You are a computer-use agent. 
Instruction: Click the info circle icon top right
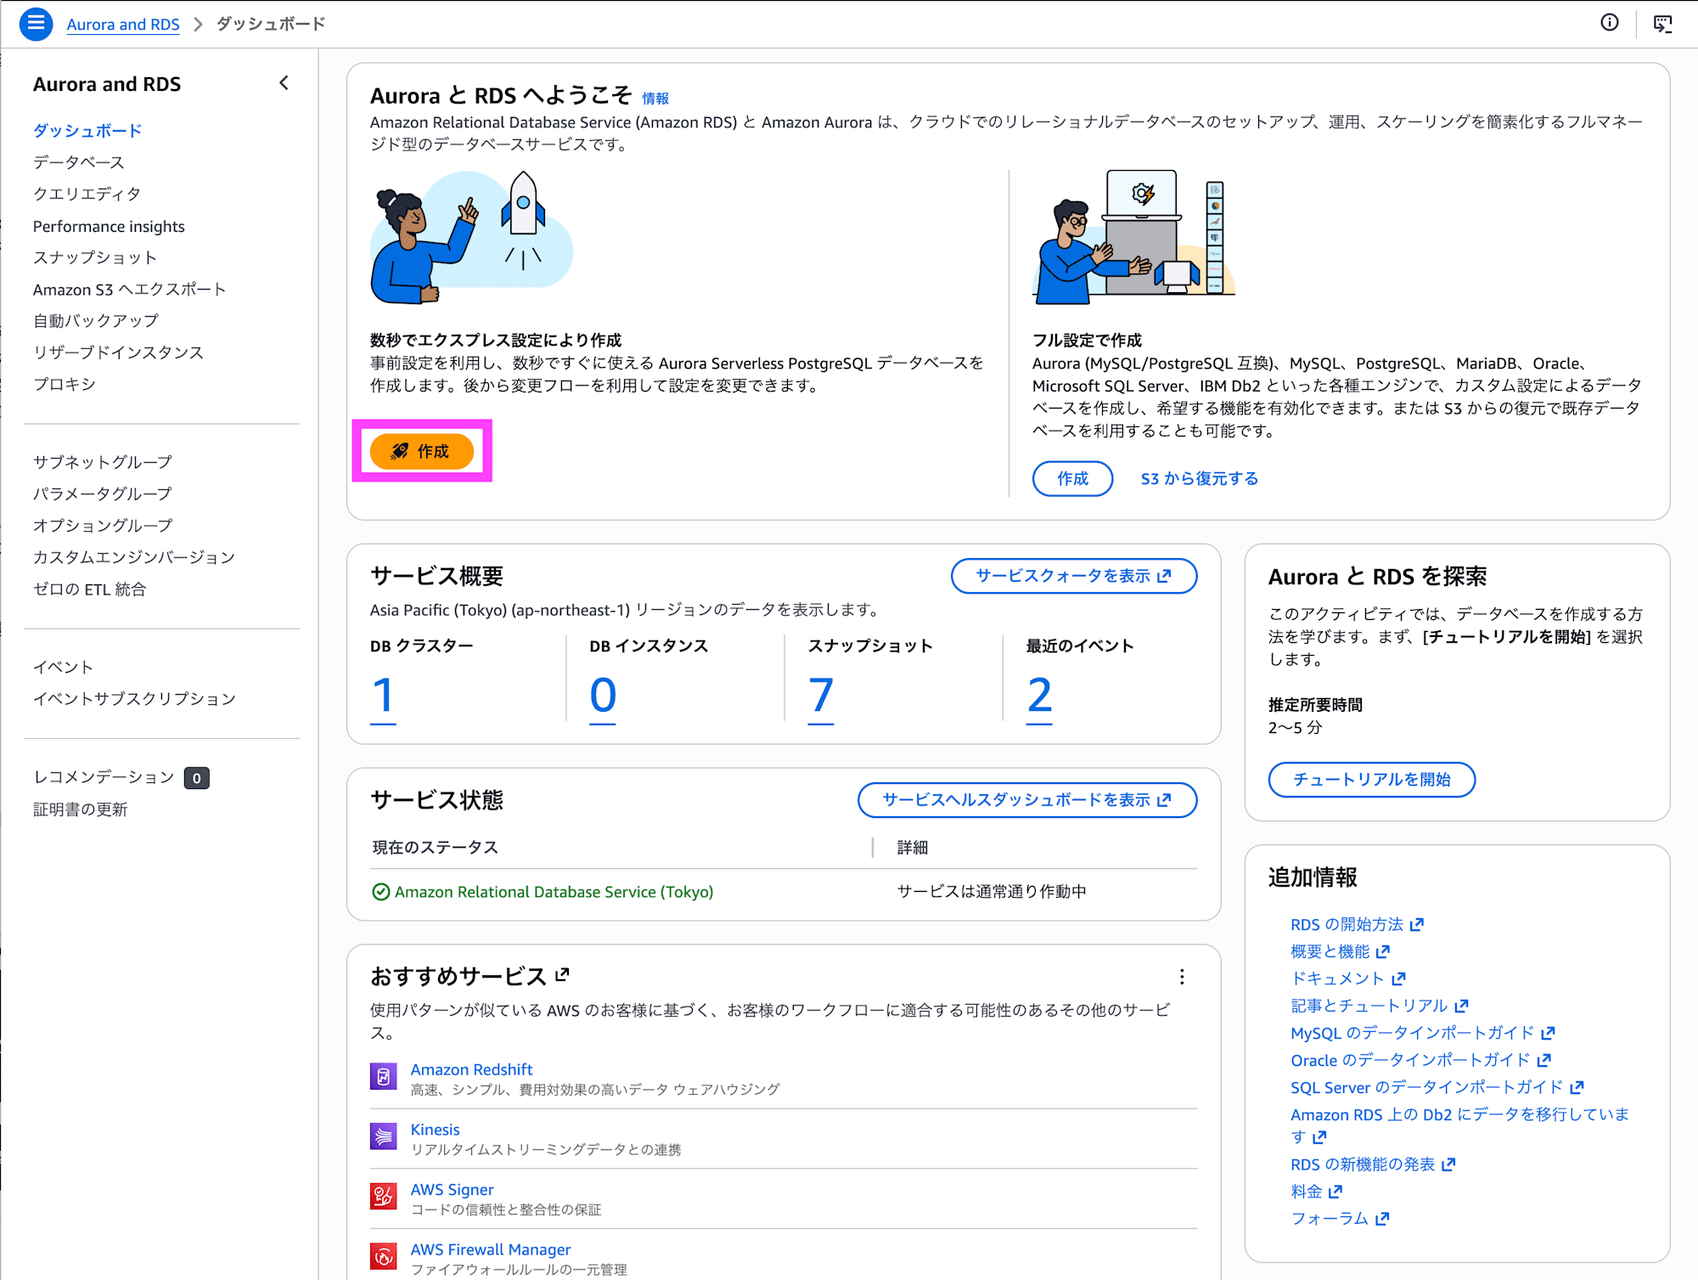point(1609,23)
